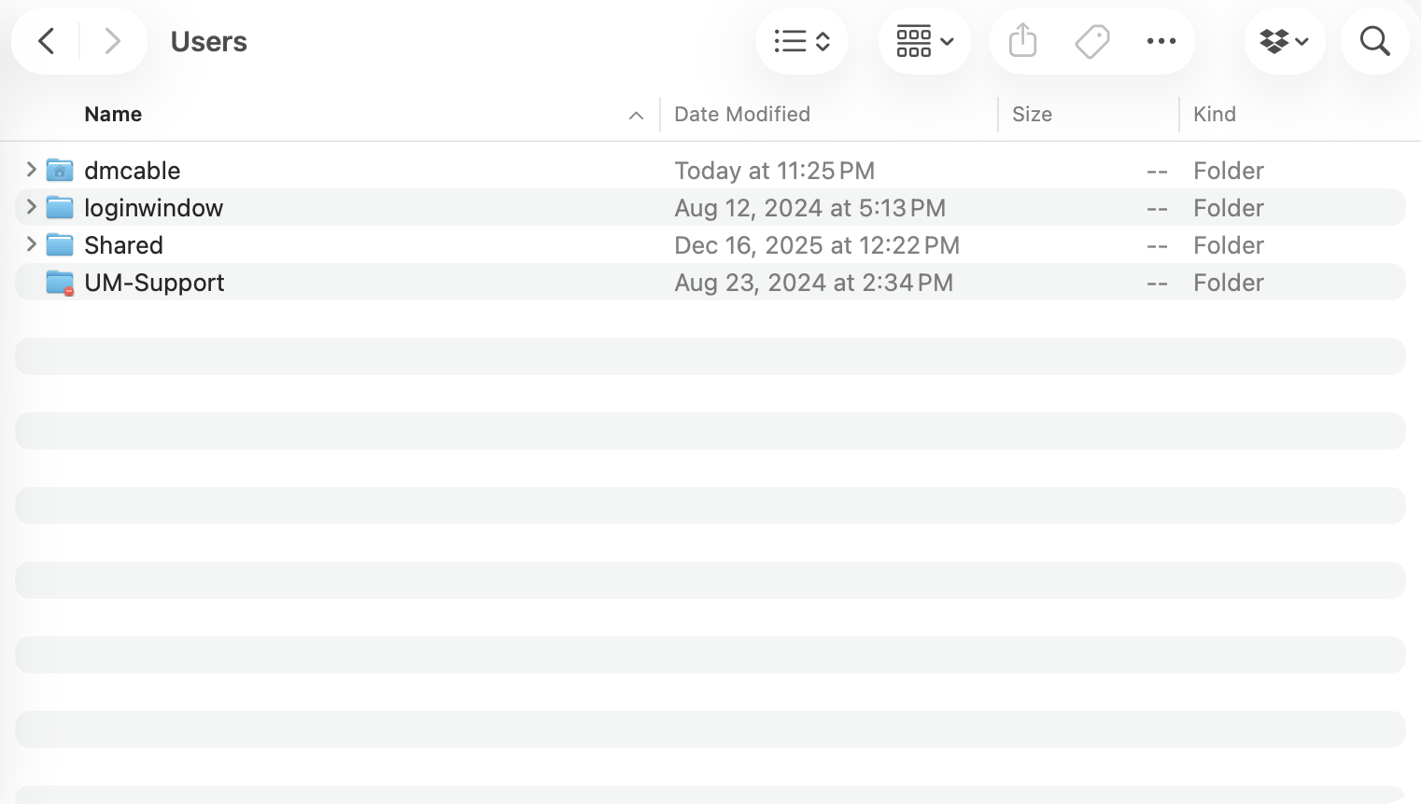Open the list view options selector

click(802, 41)
